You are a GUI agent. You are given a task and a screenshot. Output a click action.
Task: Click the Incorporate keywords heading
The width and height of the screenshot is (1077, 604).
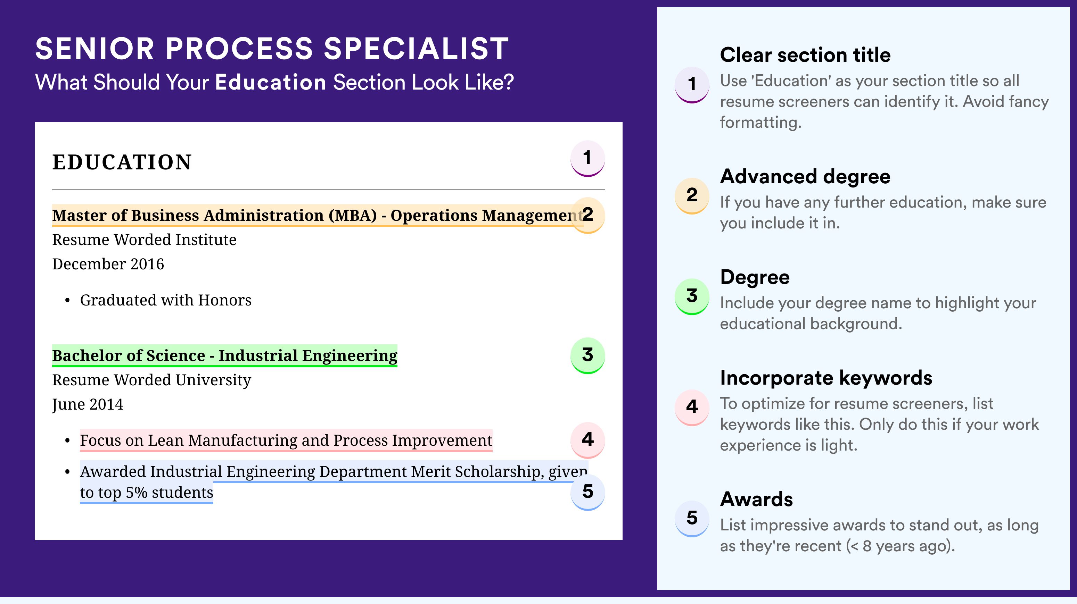pyautogui.click(x=826, y=378)
